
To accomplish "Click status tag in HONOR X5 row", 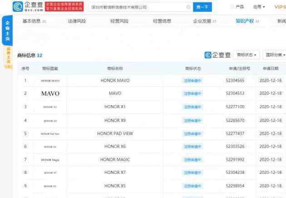I will (x=192, y=186).
